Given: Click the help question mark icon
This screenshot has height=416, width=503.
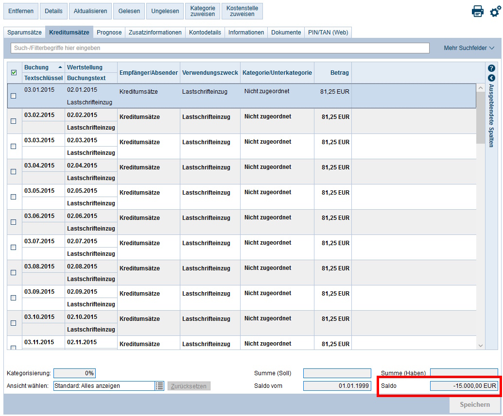Looking at the screenshot, I should 491,68.
